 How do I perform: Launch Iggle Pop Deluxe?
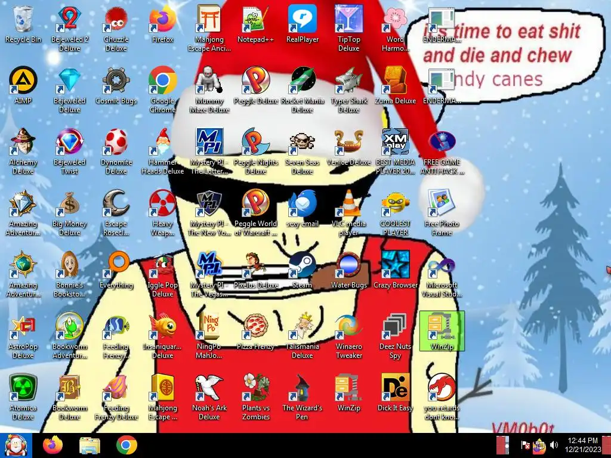click(163, 274)
